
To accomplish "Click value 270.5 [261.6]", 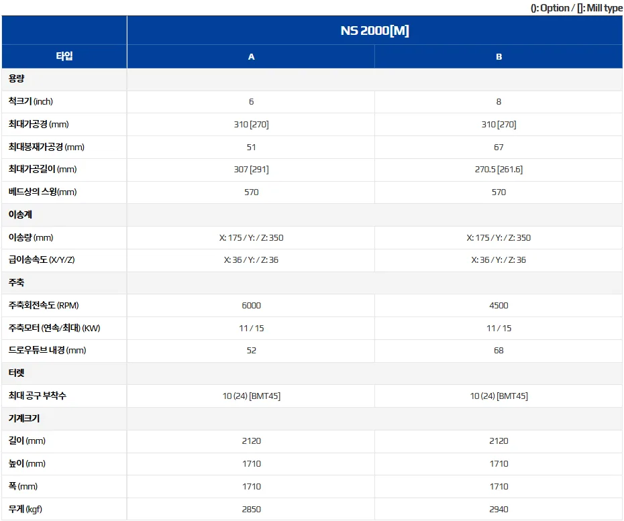I will tap(499, 170).
